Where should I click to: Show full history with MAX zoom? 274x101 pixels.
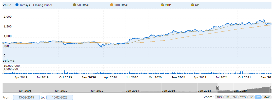(x=267, y=97)
